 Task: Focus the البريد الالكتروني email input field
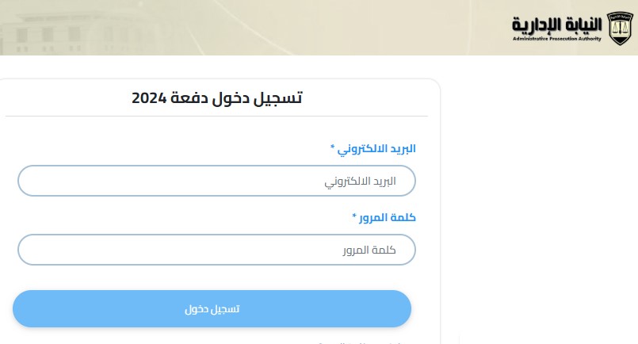click(216, 181)
